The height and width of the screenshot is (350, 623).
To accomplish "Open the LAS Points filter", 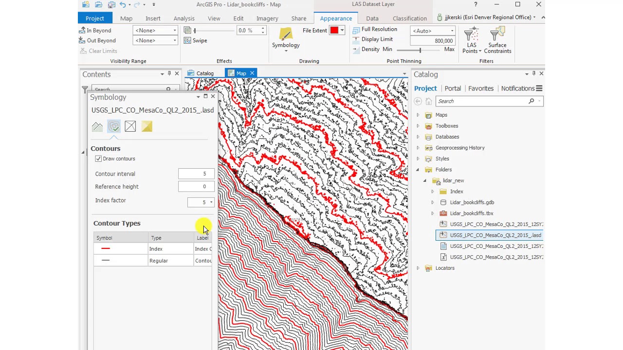I will pyautogui.click(x=472, y=41).
